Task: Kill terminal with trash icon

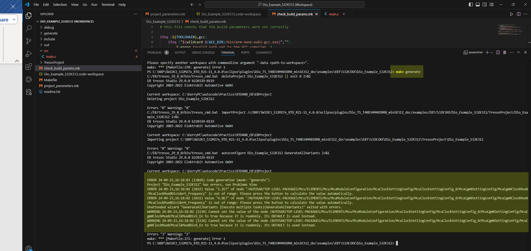Action: [x=504, y=53]
